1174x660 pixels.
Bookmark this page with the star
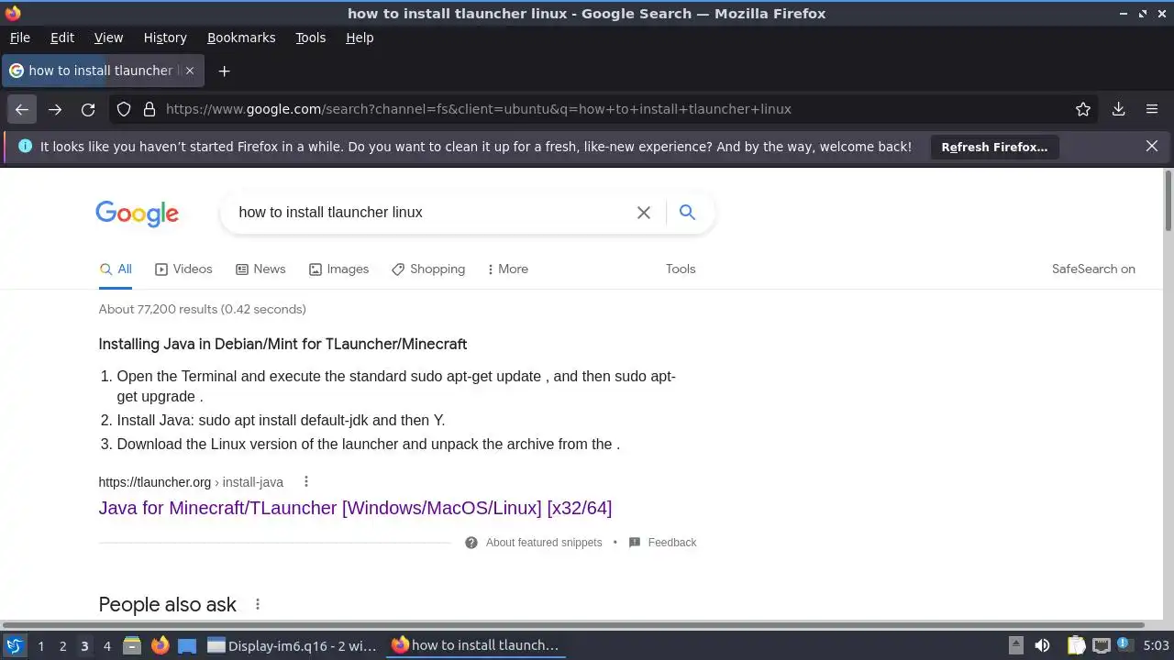pos(1083,109)
